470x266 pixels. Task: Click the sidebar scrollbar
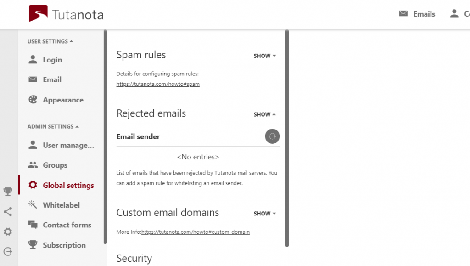(105, 137)
